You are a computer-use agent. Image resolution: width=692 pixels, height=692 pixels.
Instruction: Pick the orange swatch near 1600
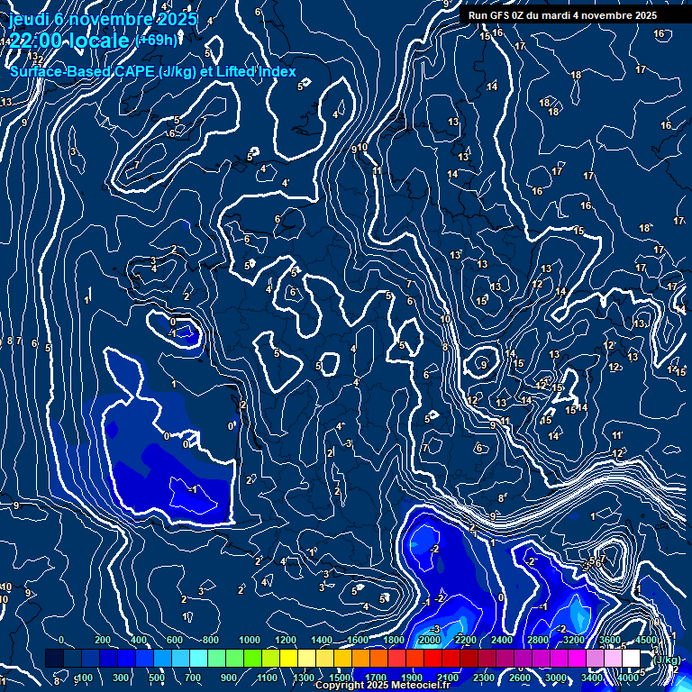point(360,658)
